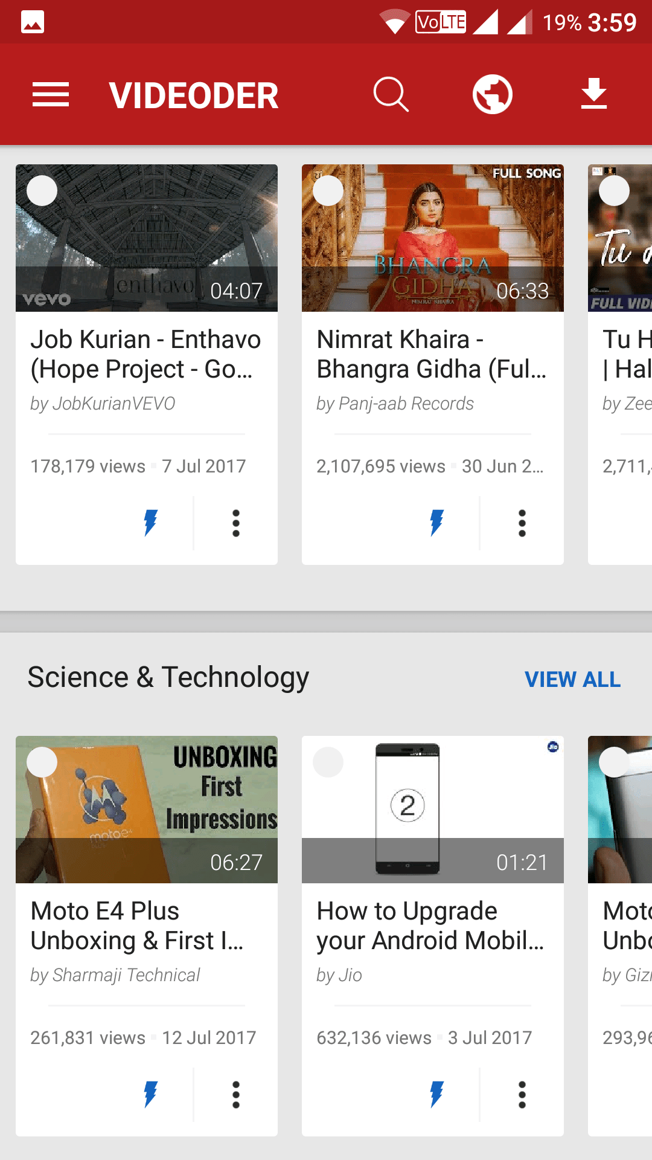Open the browser globe icon

coord(493,95)
